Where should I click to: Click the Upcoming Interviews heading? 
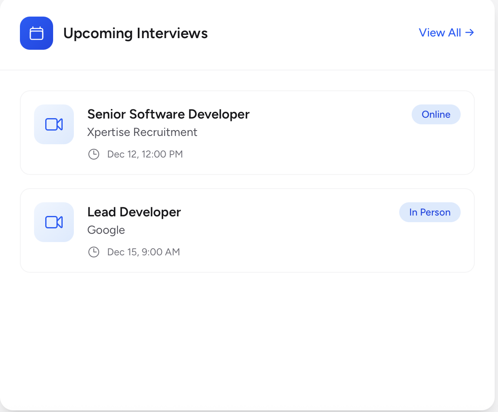(135, 33)
